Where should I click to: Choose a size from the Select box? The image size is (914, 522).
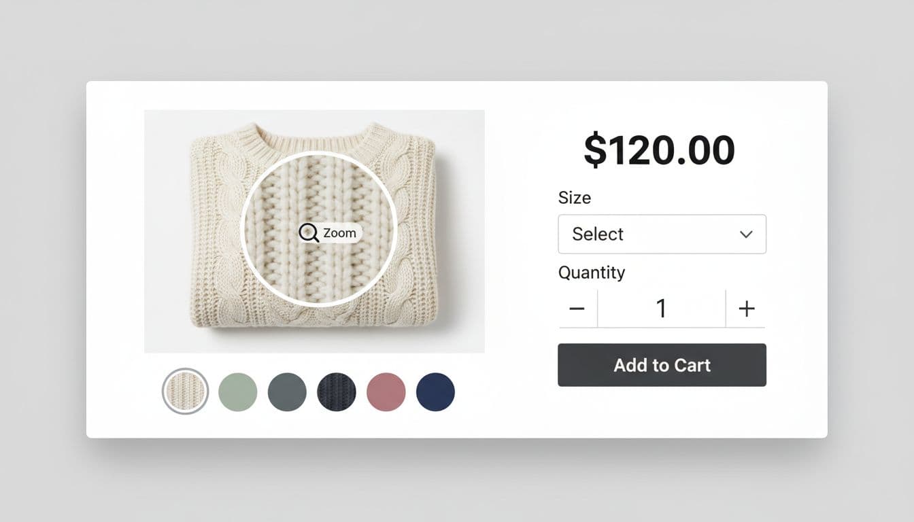click(x=662, y=234)
